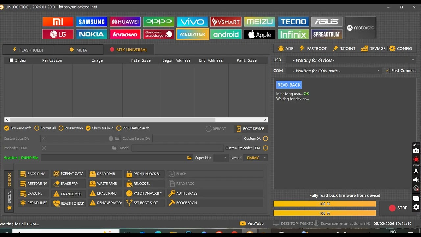This screenshot has width=421, height=237.
Task: Open the screen recorder settings gear
Action: 416,207
